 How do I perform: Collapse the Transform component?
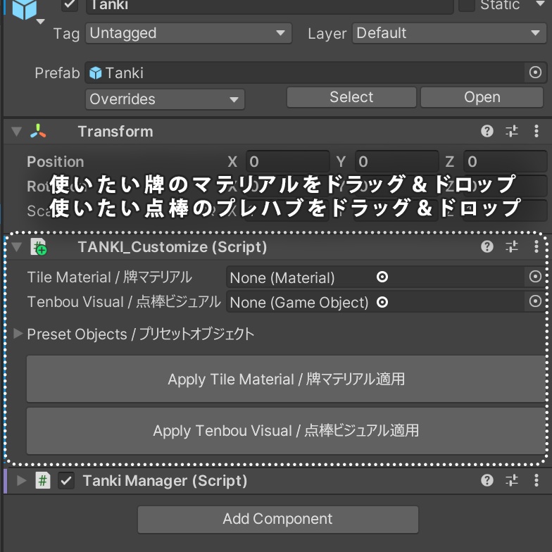tap(17, 132)
